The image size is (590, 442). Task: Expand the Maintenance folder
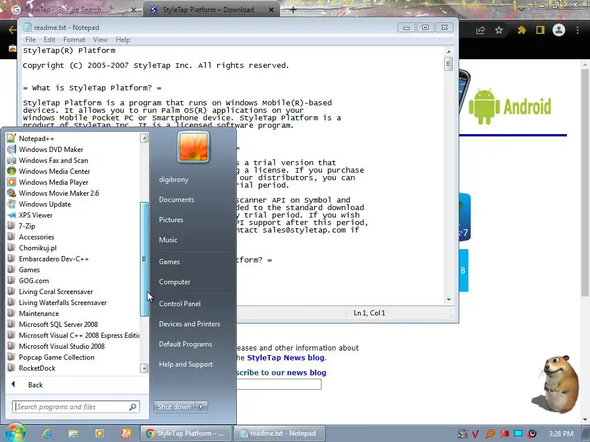click(39, 313)
